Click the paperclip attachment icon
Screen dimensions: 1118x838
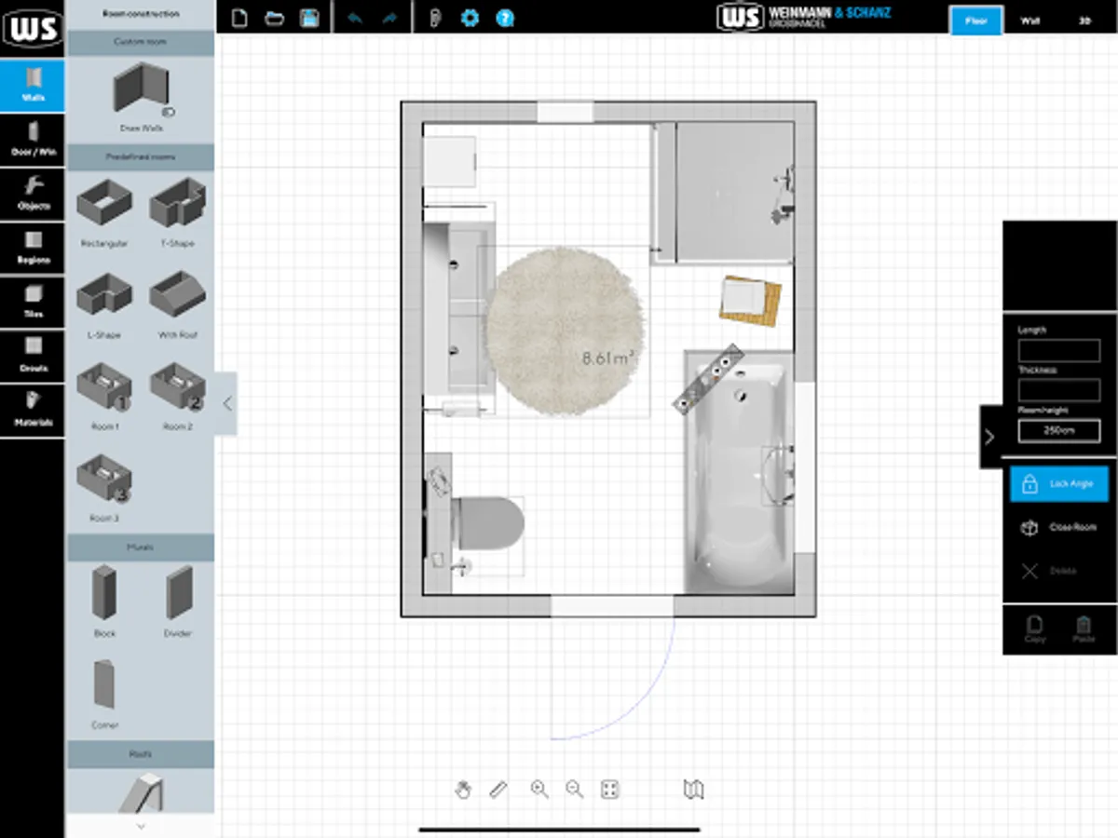(434, 18)
